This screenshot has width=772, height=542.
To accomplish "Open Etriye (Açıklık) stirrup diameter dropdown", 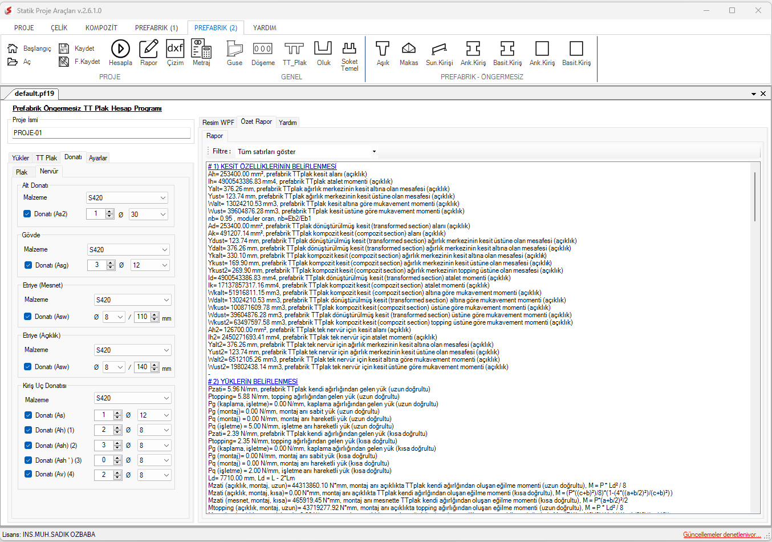I will (x=114, y=367).
